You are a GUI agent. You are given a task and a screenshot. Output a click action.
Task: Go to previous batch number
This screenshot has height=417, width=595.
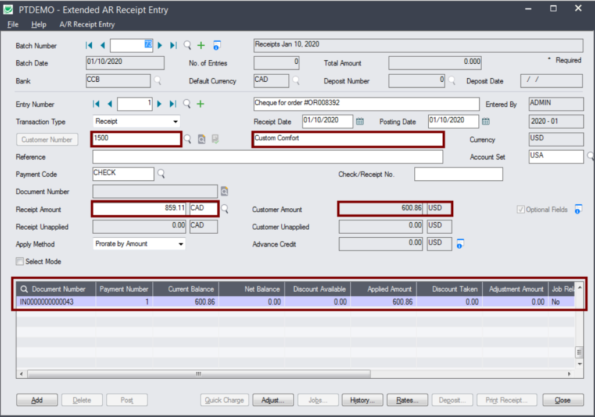(x=102, y=45)
